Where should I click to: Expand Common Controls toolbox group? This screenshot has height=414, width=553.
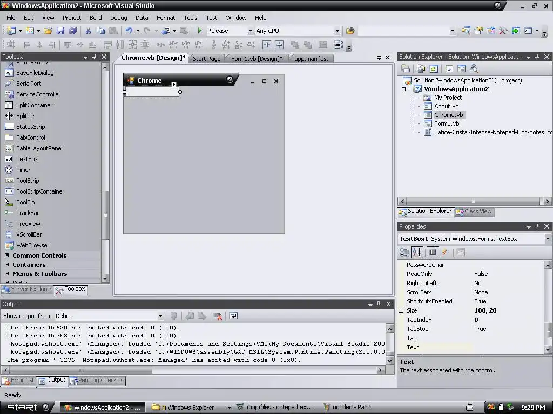point(6,255)
